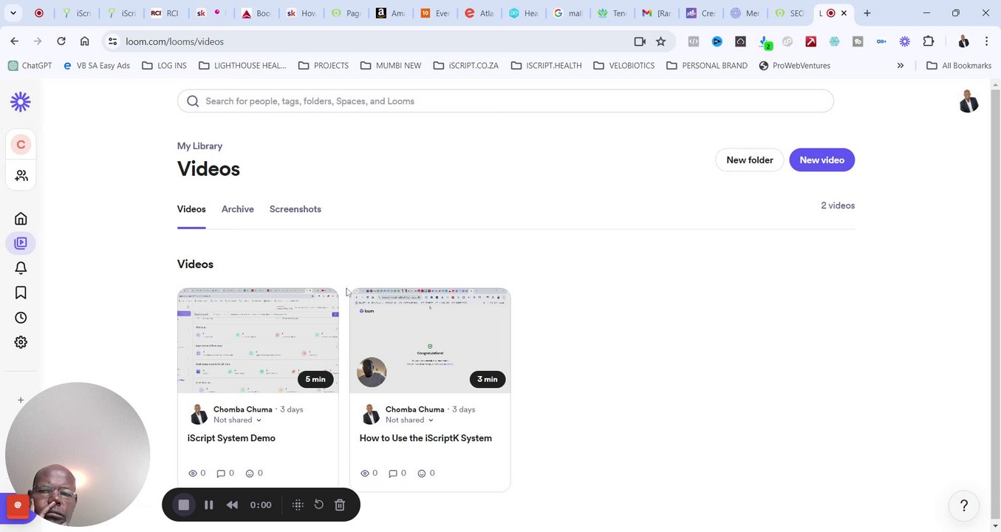The height and width of the screenshot is (532, 1001).
Task: Click reactions count on iScript System Demo
Action: 254,473
